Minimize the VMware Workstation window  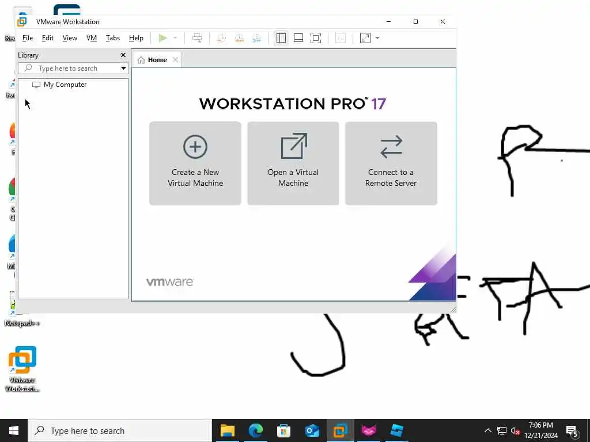click(x=389, y=22)
